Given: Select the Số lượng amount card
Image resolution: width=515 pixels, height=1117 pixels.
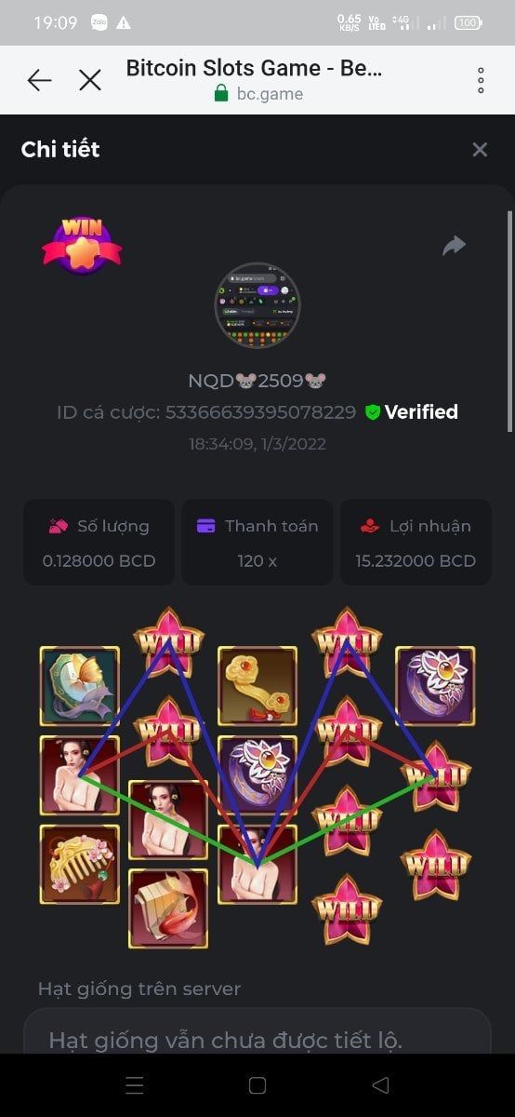Looking at the screenshot, I should pyautogui.click(x=99, y=543).
